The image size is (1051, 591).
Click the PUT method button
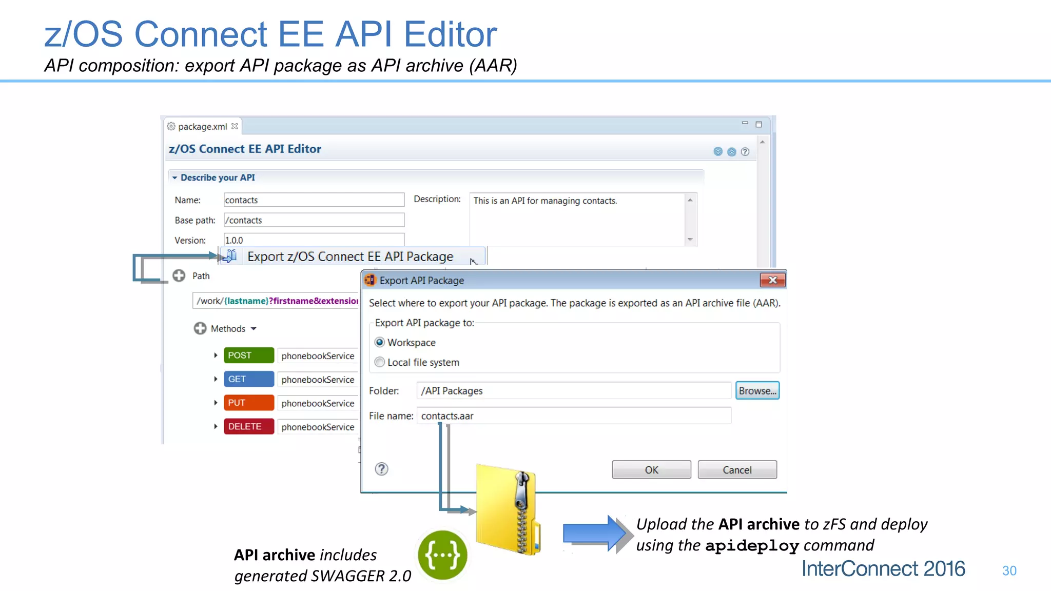pos(249,403)
